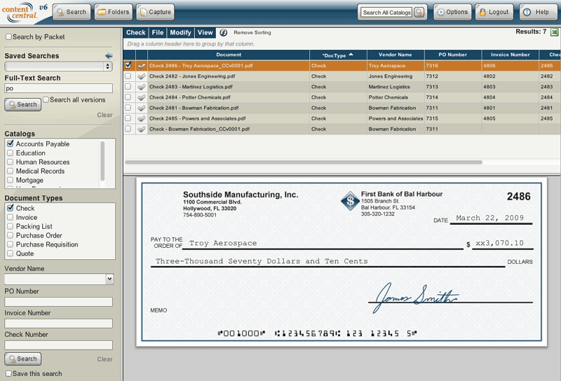Enable Save this search checkbox

click(8, 373)
